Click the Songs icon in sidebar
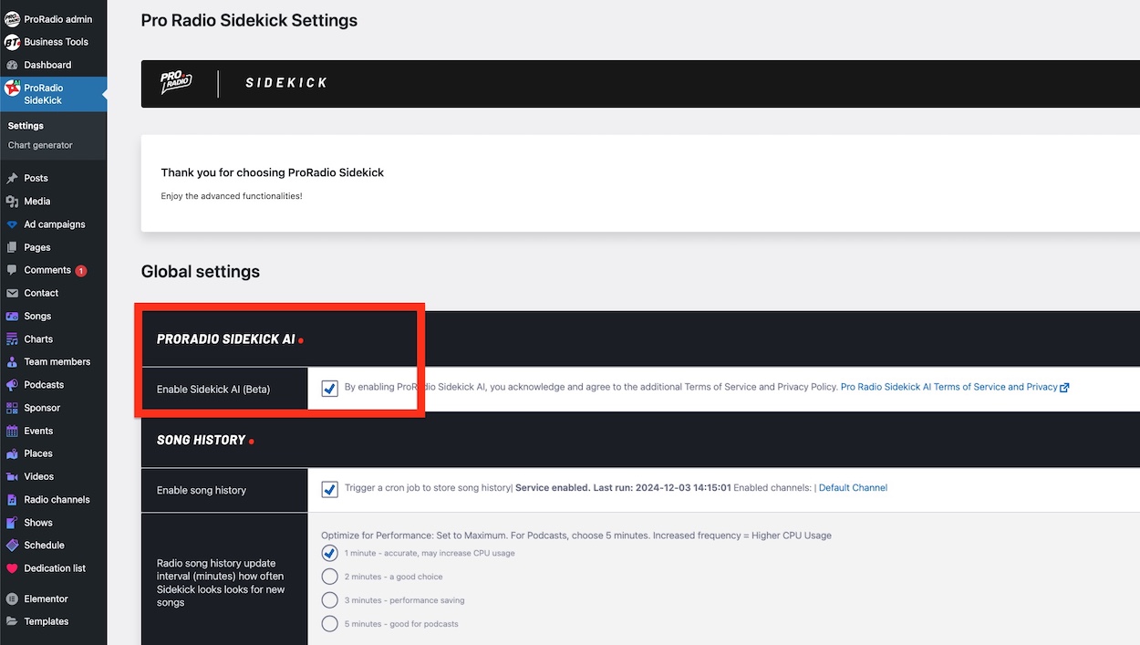This screenshot has height=645, width=1140. [12, 317]
